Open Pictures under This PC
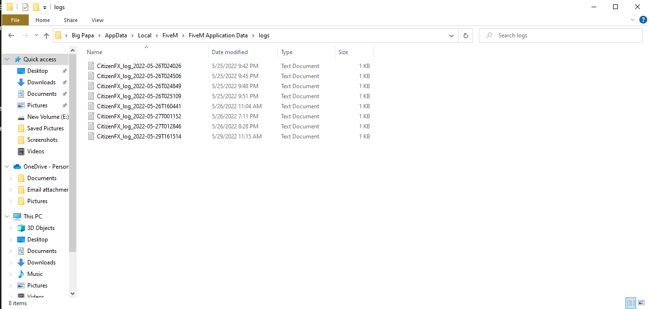The image size is (649, 309). [37, 286]
